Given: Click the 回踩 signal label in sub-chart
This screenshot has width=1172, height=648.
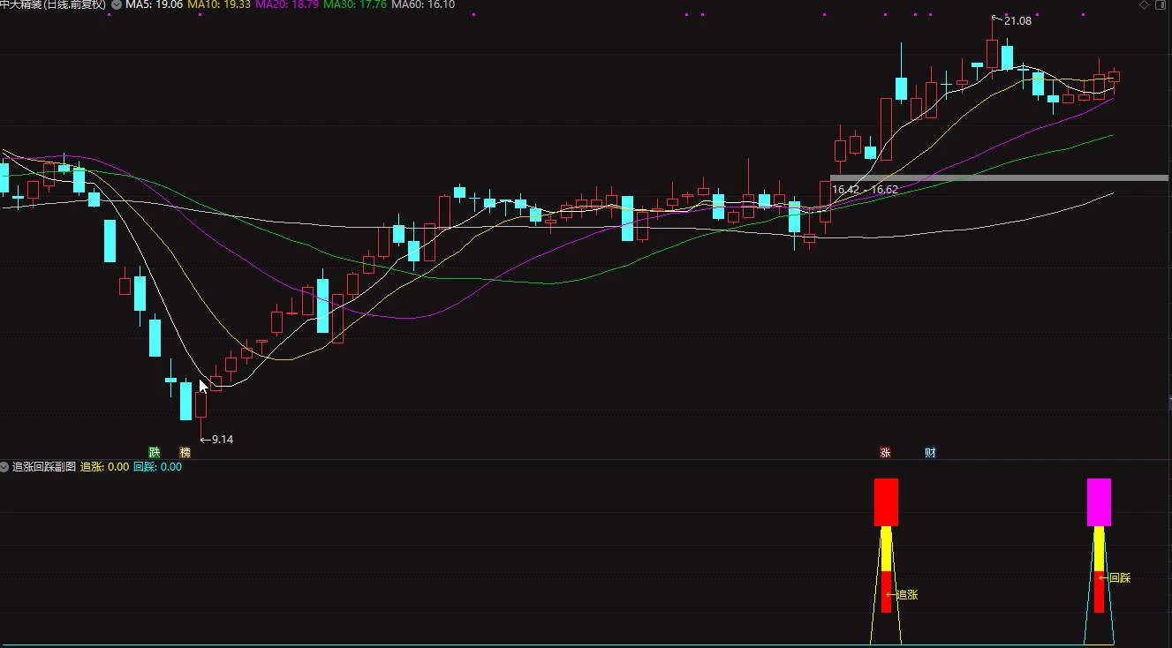Looking at the screenshot, I should click(x=1119, y=578).
